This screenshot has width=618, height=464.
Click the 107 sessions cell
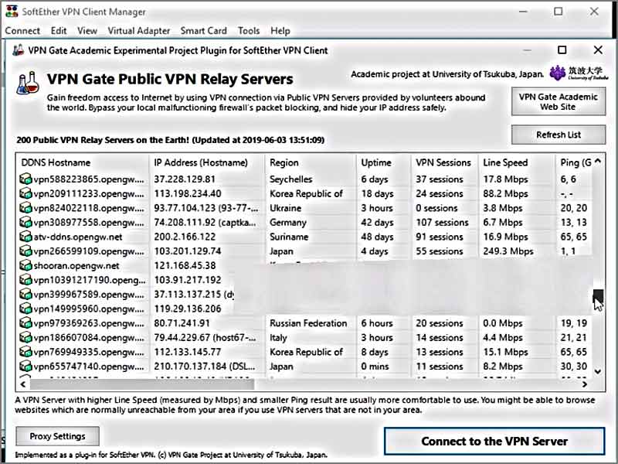[x=442, y=223]
